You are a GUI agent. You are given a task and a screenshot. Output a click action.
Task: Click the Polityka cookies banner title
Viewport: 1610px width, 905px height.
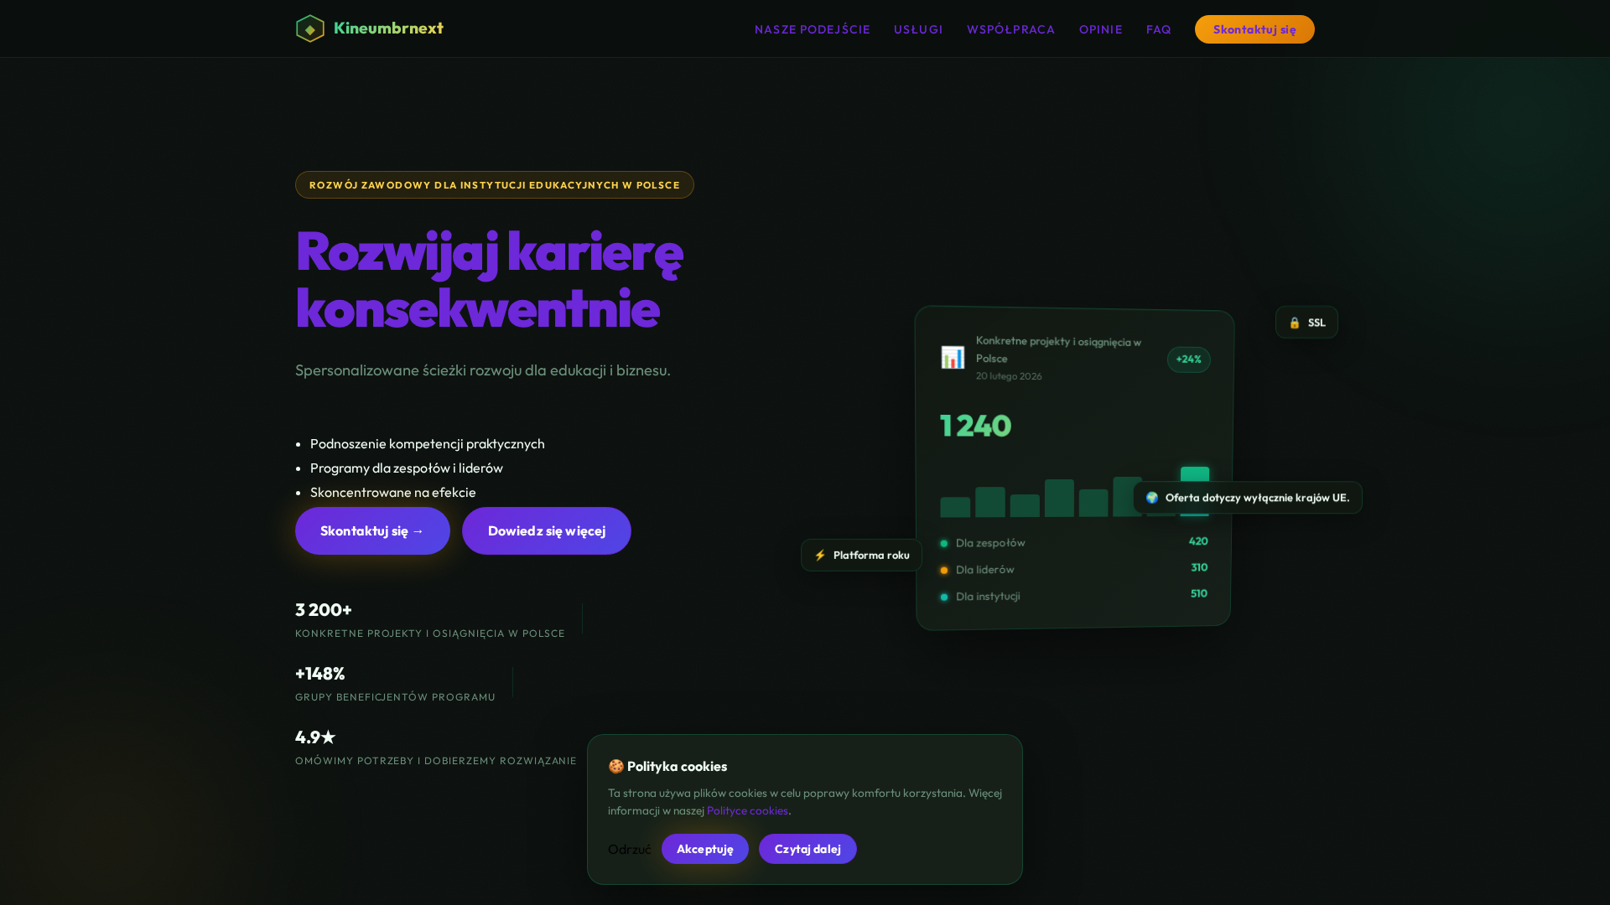pyautogui.click(x=677, y=767)
